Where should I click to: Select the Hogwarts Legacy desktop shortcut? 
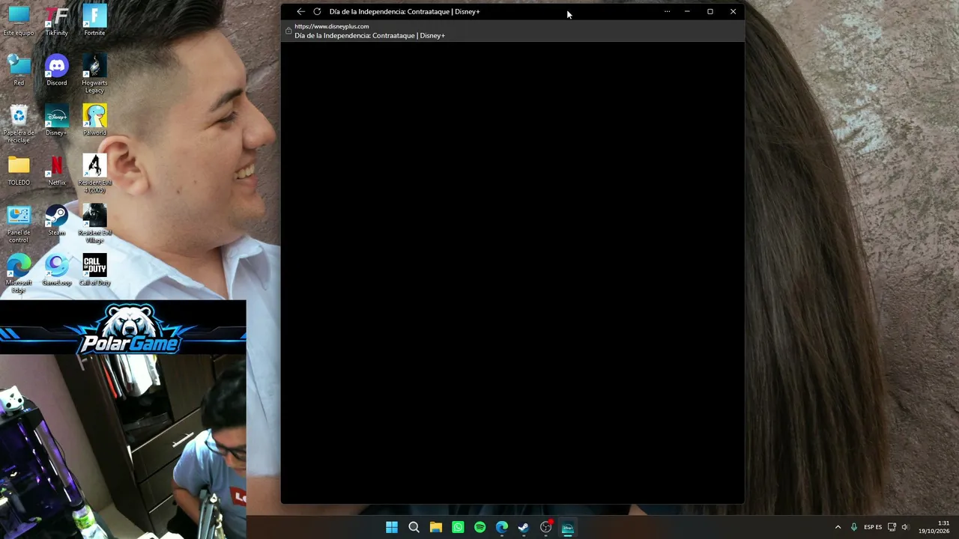pyautogui.click(x=94, y=74)
